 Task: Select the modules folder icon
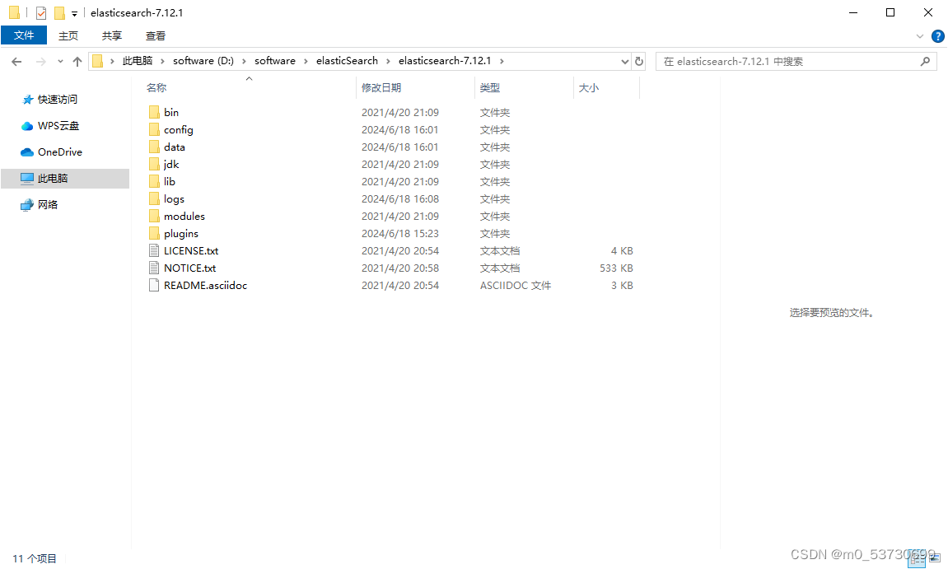(154, 216)
